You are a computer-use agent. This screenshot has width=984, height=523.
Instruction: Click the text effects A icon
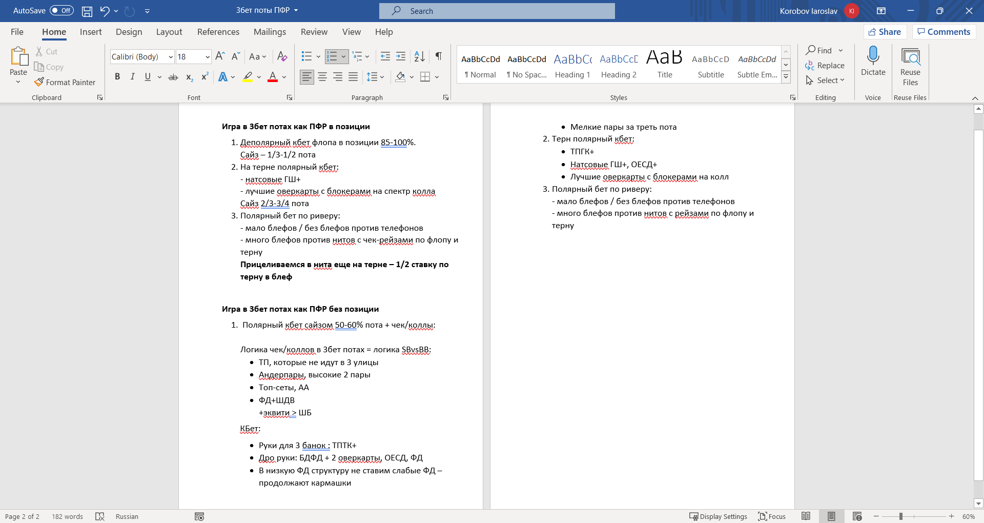pyautogui.click(x=223, y=77)
